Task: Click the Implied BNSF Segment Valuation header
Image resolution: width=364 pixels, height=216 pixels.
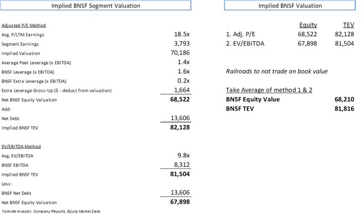Action: pos(96,6)
